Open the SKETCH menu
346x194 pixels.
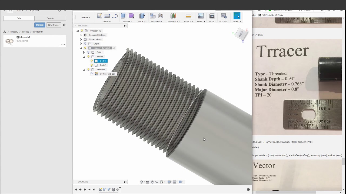pyautogui.click(x=107, y=22)
